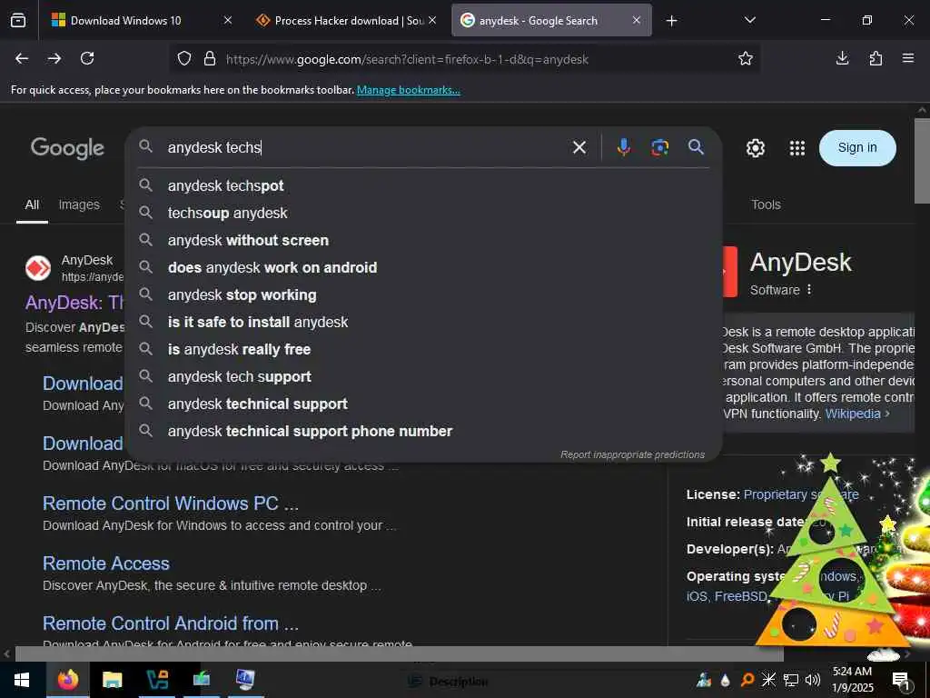Bookmark this page with the star icon
This screenshot has width=930, height=698.
pyautogui.click(x=746, y=58)
